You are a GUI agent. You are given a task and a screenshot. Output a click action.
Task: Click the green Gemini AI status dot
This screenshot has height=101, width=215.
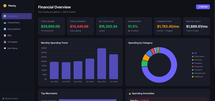[x=3, y=99]
